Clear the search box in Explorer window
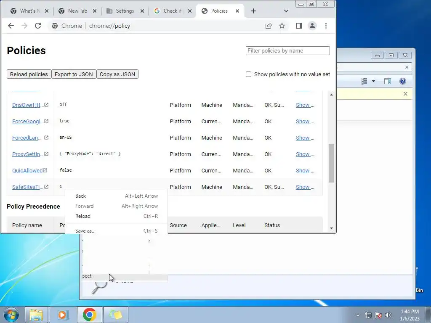431x323 pixels. (x=407, y=67)
